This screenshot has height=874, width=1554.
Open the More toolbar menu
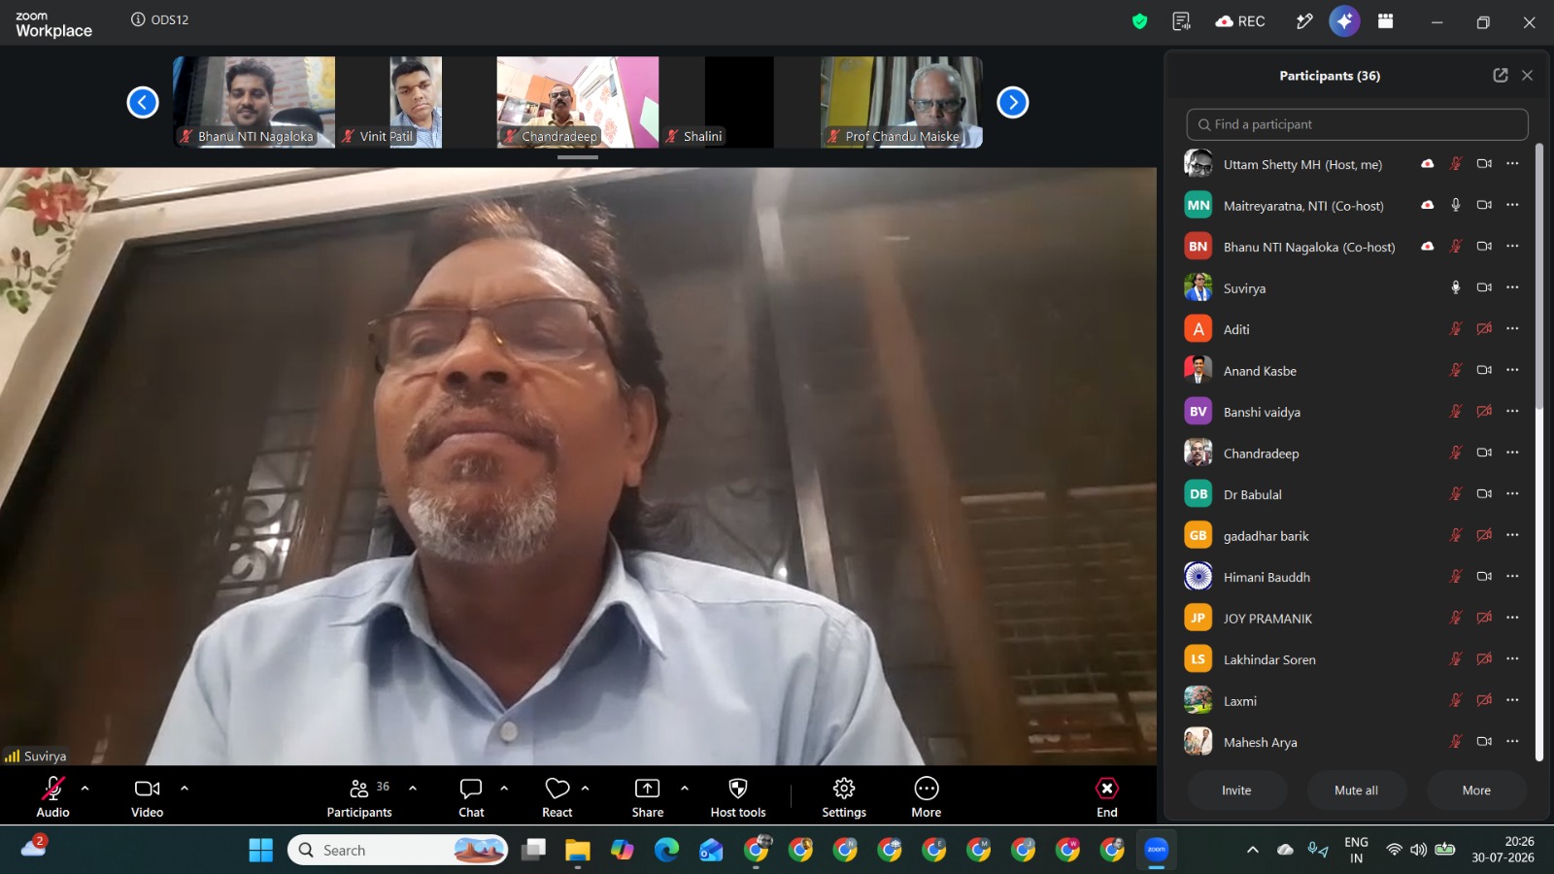(x=927, y=796)
